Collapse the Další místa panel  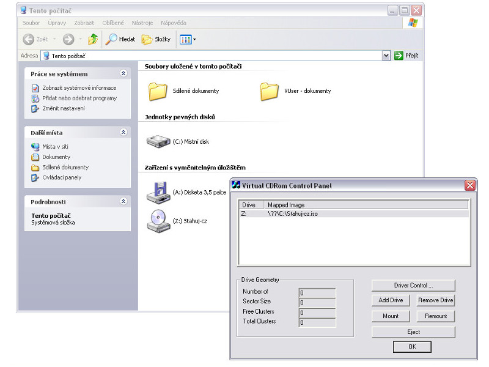[123, 132]
